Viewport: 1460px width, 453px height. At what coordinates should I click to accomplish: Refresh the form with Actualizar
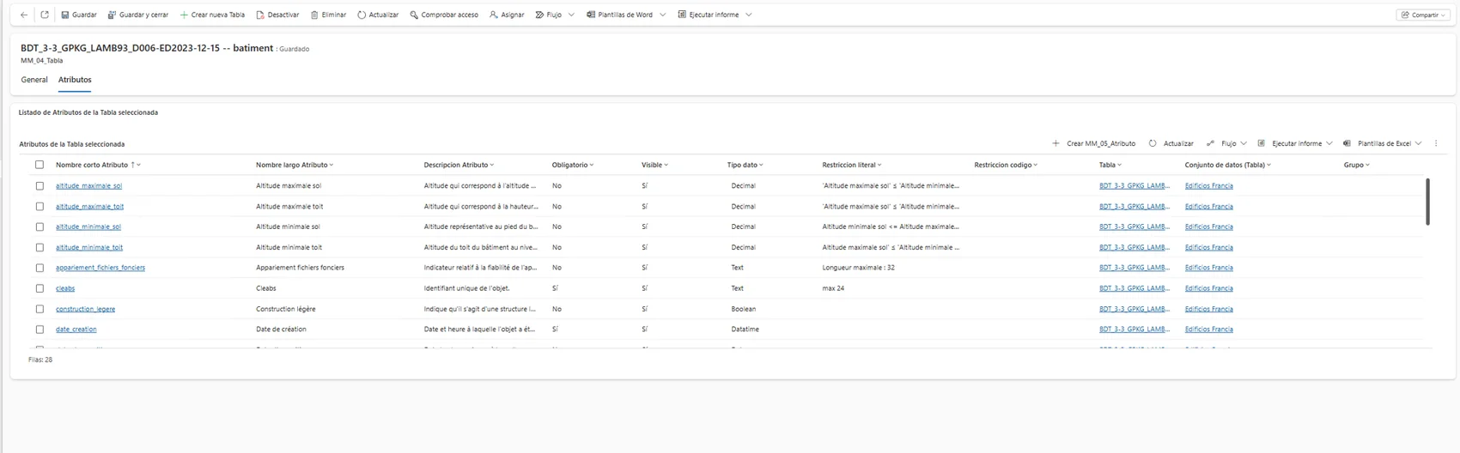point(378,15)
